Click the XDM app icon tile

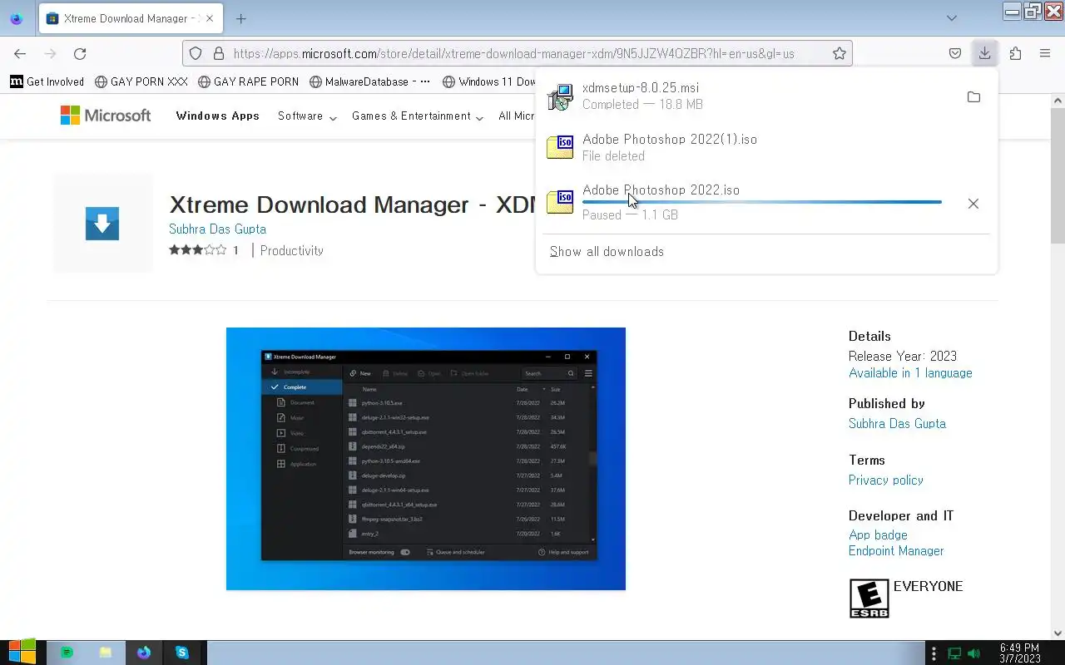pos(102,224)
